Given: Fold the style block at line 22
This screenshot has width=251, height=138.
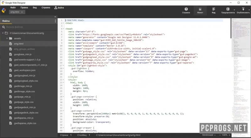Looking at the screenshot, I should (x=64, y=80).
